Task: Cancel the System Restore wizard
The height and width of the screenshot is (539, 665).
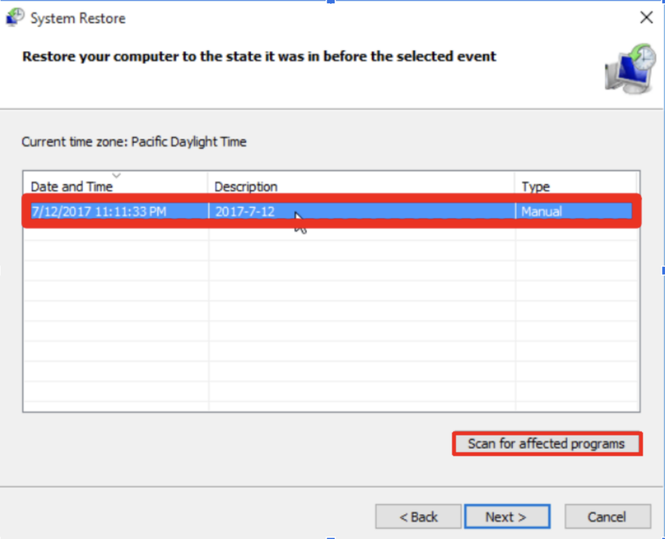Action: click(x=607, y=516)
